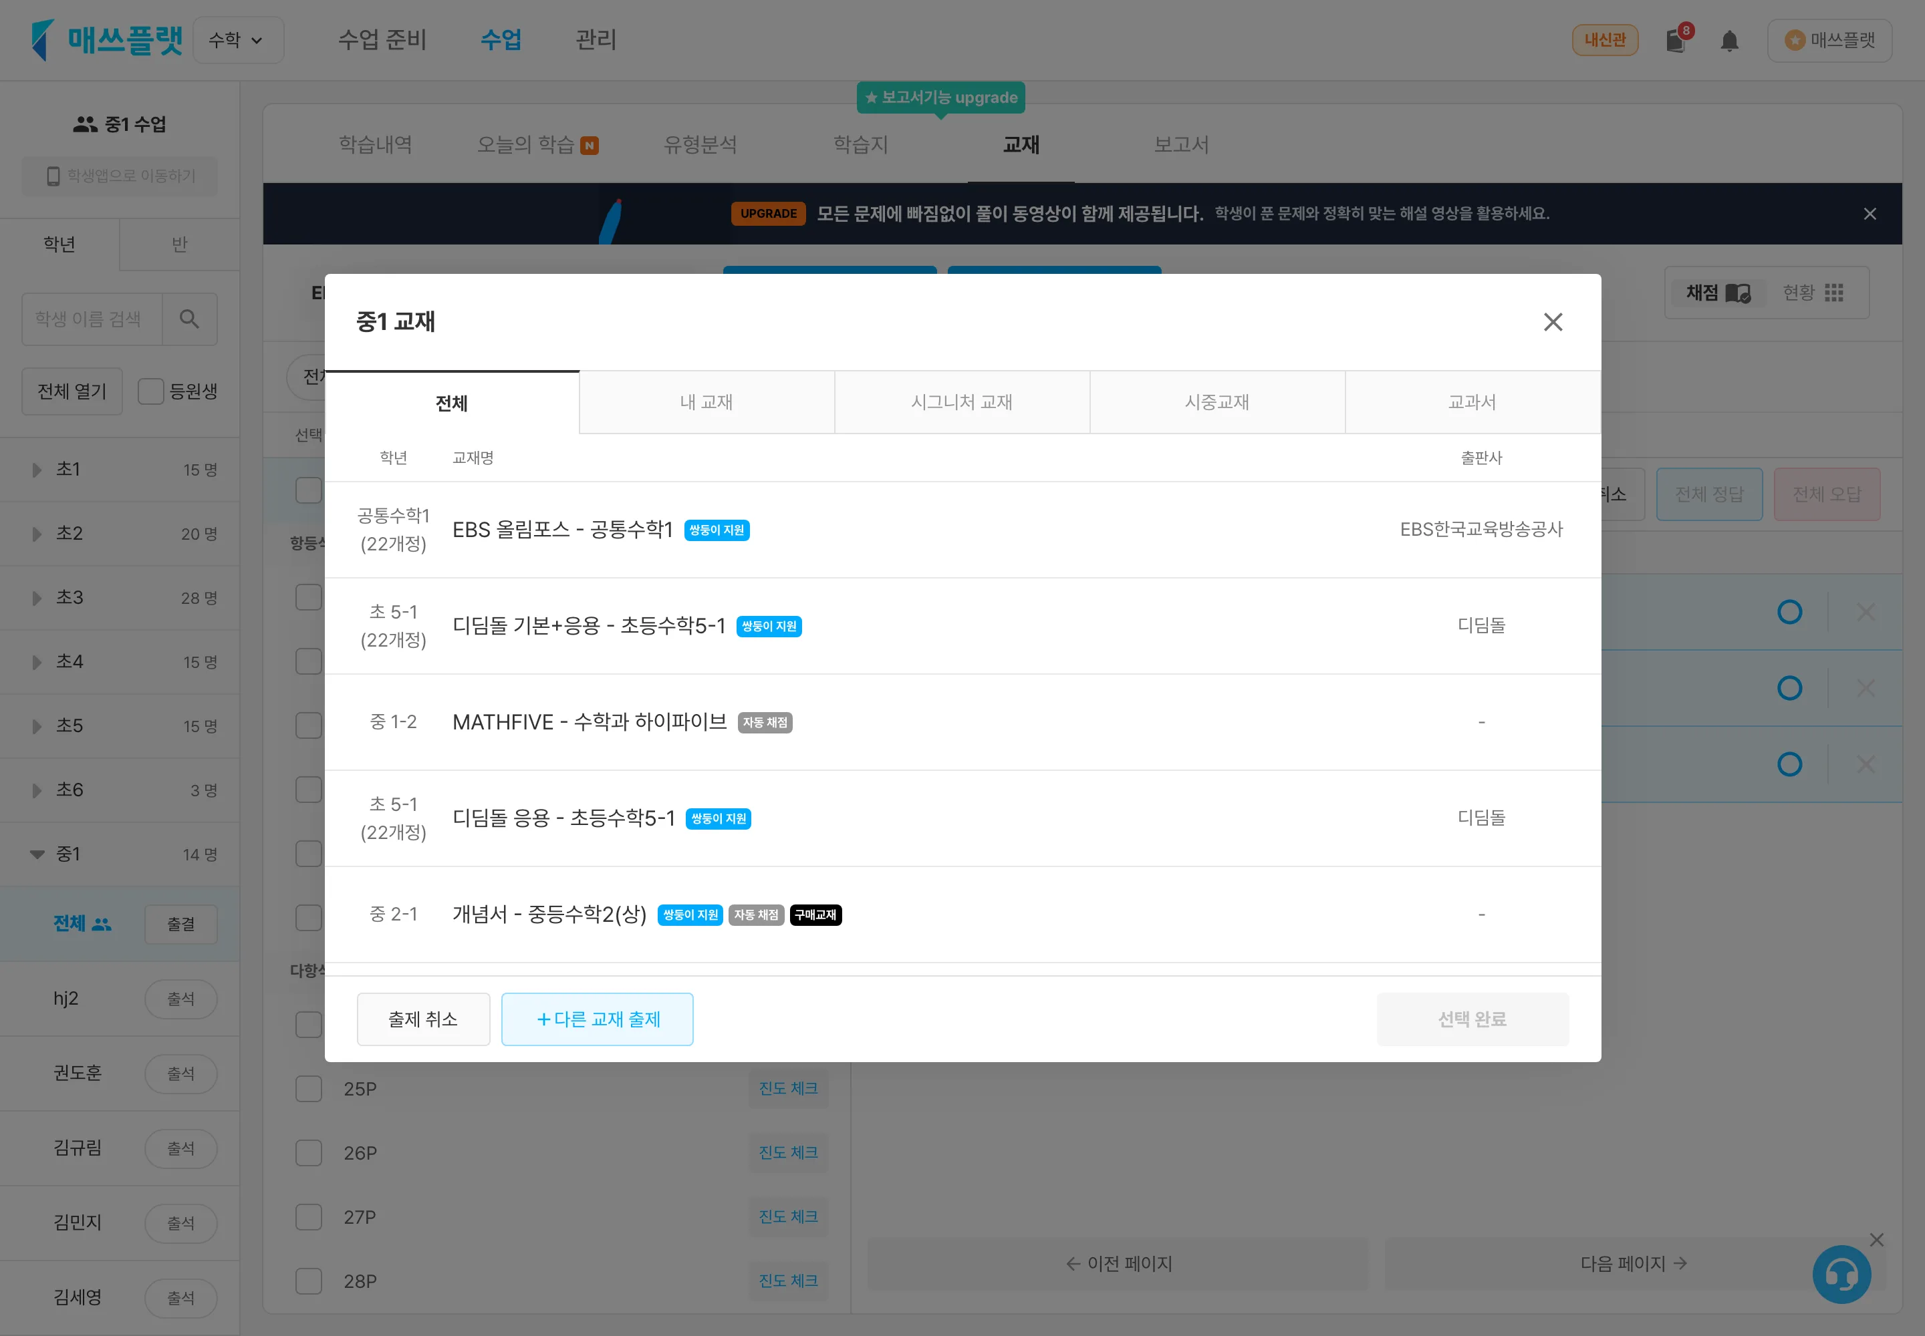
Task: Select the 전체 tab in dialog
Action: pos(452,403)
